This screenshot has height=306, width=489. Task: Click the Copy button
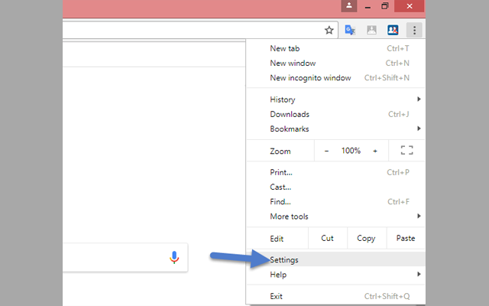(x=367, y=238)
